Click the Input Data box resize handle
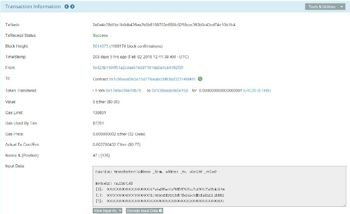Image resolution: width=350 pixels, height=214 pixels. click(344, 205)
